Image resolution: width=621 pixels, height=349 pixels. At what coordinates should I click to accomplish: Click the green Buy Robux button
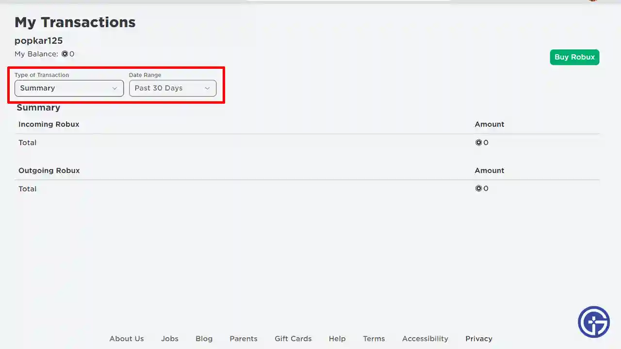pyautogui.click(x=574, y=57)
